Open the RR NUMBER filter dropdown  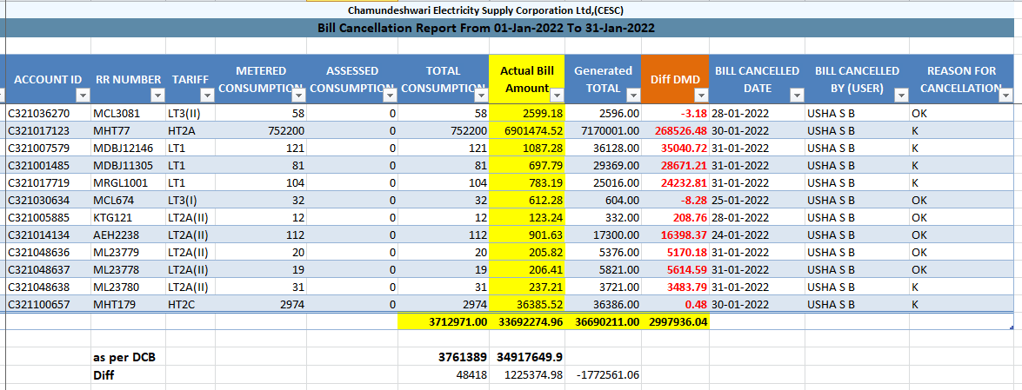157,96
